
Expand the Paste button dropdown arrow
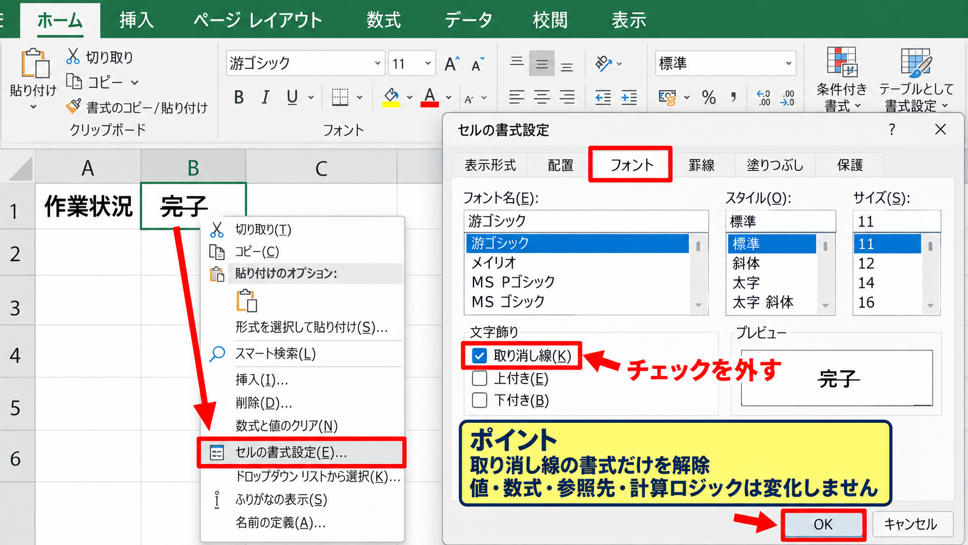[x=33, y=107]
